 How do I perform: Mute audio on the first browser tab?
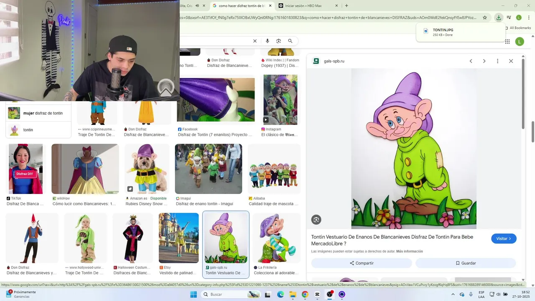pos(197,6)
